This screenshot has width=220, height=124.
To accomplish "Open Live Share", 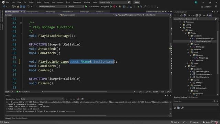I will (206, 7).
